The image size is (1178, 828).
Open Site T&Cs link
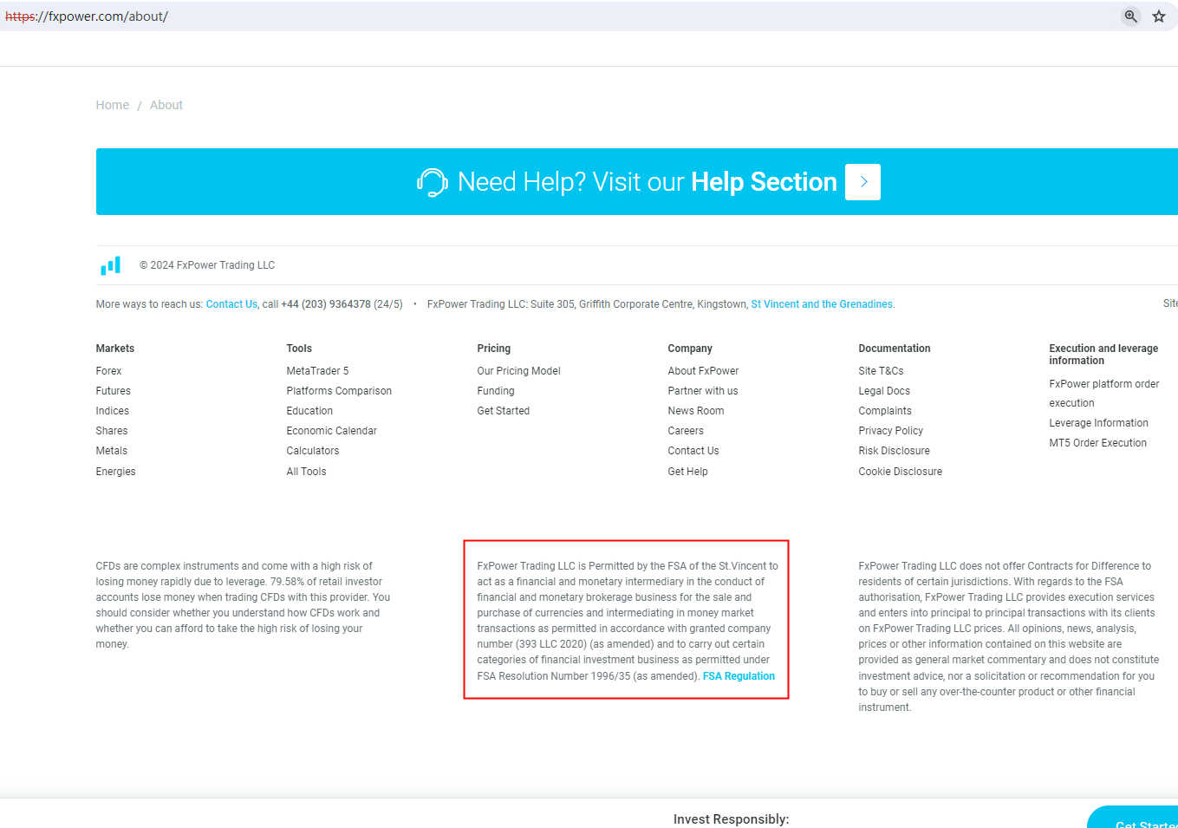click(882, 371)
